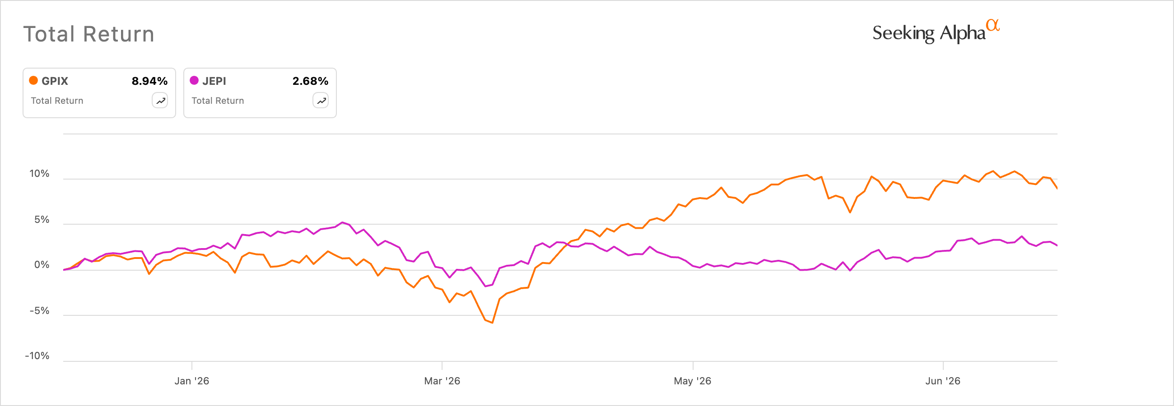Click the JEPI chart trend icon
Screen dimensions: 1174x406
coord(321,101)
